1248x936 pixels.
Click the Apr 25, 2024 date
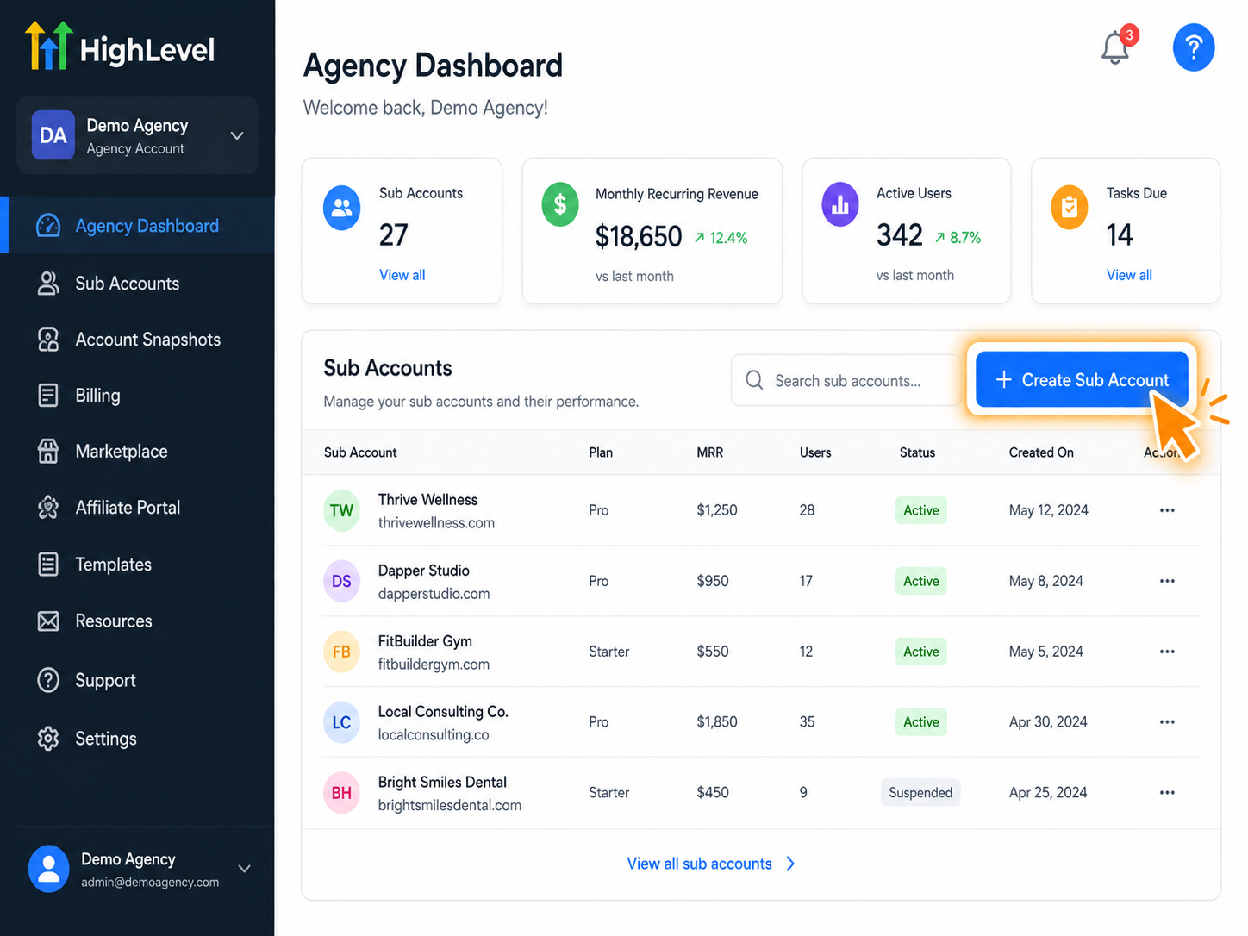1048,793
